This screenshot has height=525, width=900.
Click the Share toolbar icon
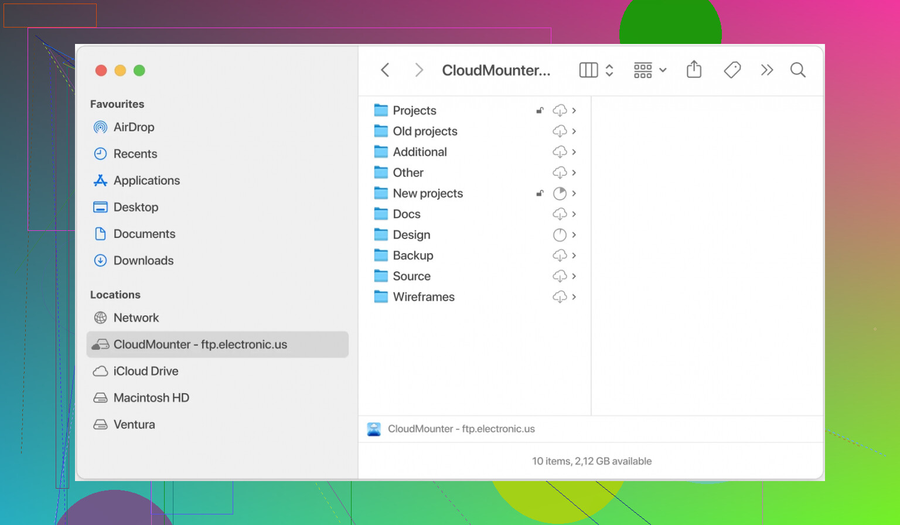(x=694, y=69)
